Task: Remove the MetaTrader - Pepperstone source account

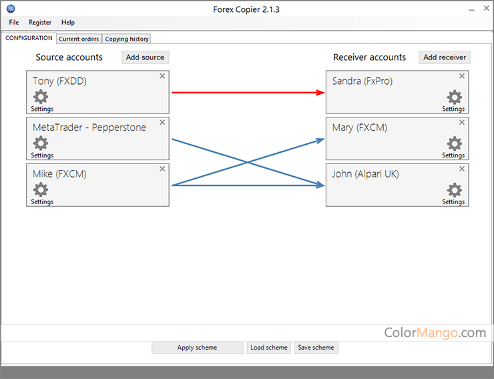Action: pyautogui.click(x=162, y=122)
